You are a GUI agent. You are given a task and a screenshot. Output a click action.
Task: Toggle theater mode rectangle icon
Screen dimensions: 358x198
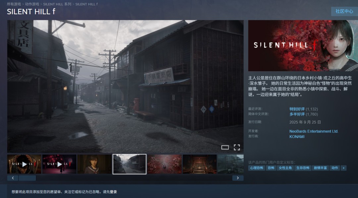pos(225,147)
